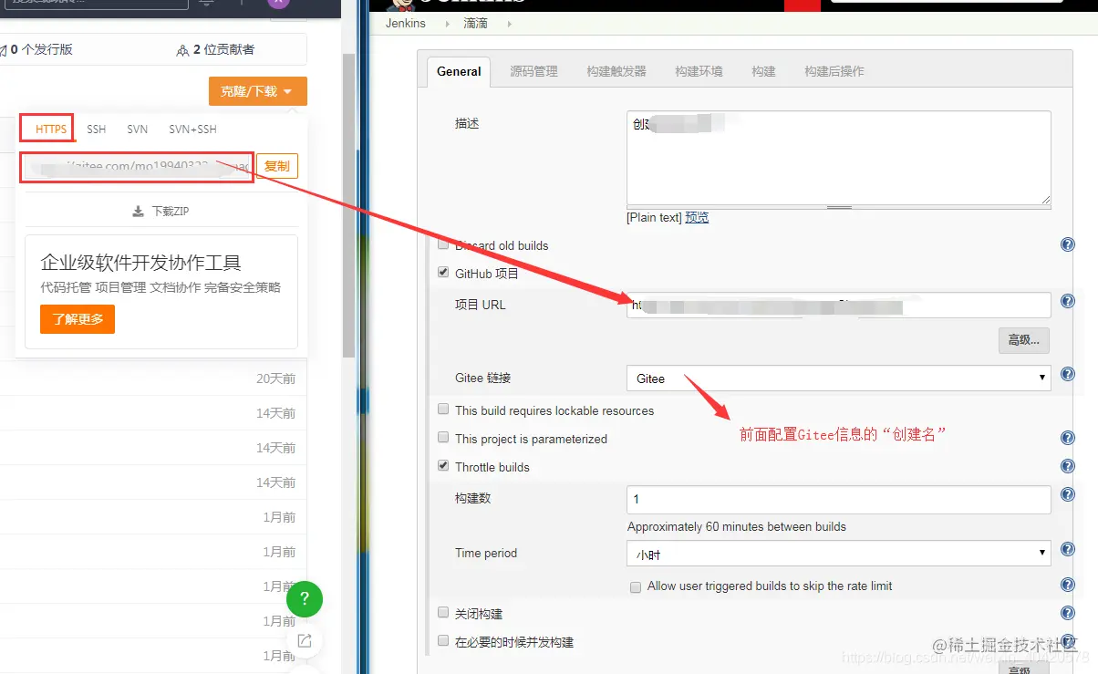
Task: Open the Time period 小时 dropdown
Action: pyautogui.click(x=838, y=554)
